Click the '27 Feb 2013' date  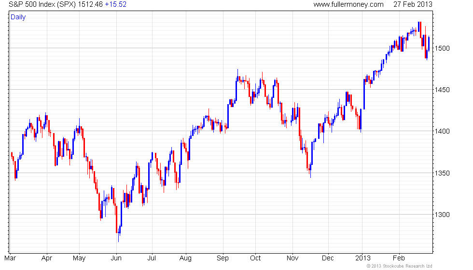(x=413, y=4)
